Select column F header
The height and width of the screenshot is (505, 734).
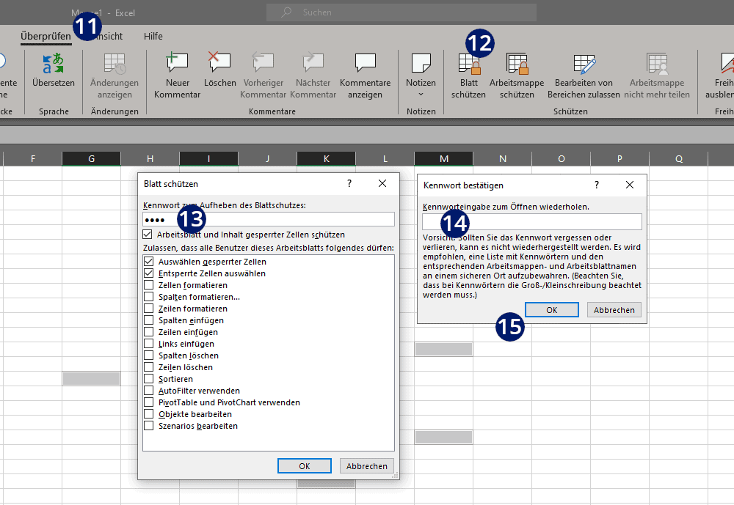(x=33, y=158)
